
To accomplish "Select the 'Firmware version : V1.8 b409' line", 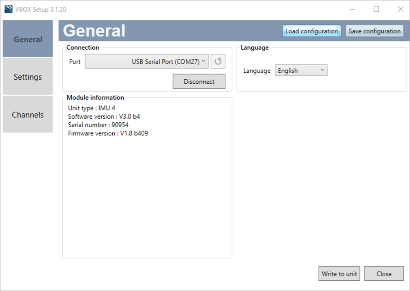I will (x=108, y=133).
